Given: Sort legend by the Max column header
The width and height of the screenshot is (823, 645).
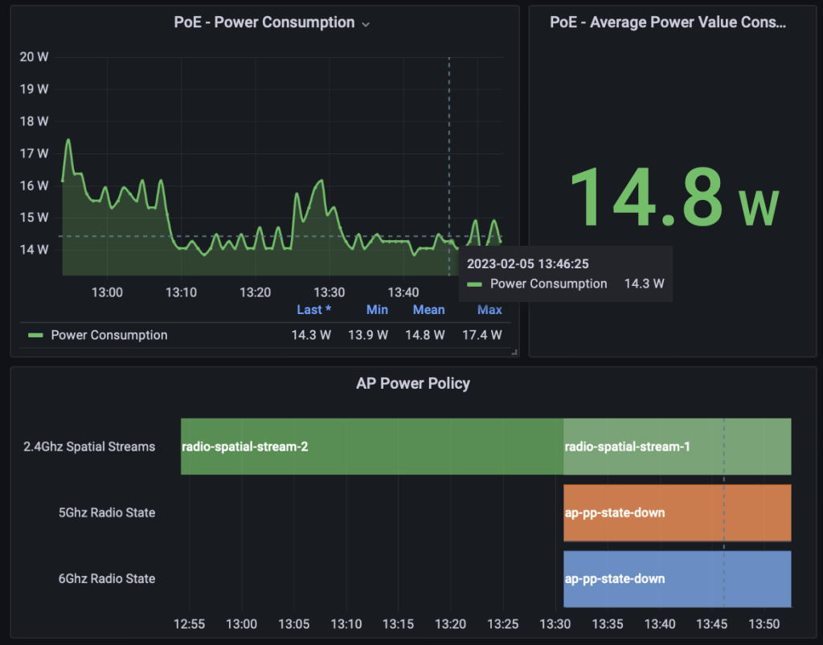Looking at the screenshot, I should [x=489, y=309].
